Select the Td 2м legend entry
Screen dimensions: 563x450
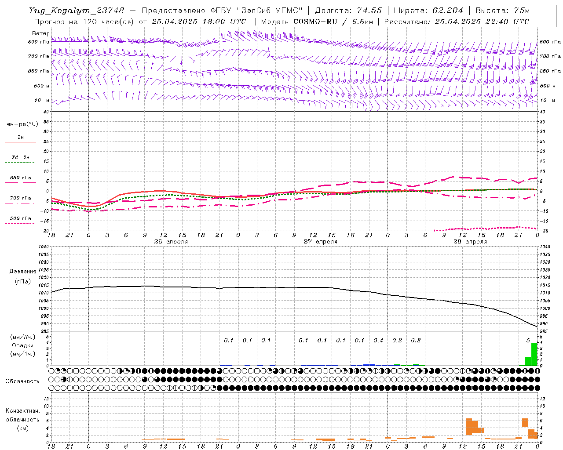pos(20,157)
